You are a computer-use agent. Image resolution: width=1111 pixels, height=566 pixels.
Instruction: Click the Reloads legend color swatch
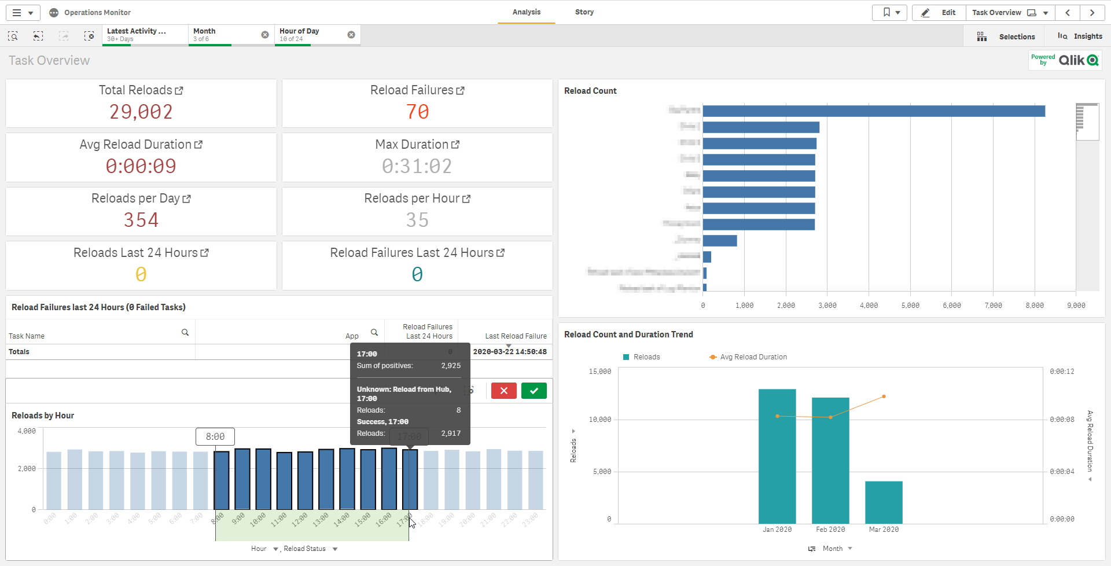click(x=626, y=357)
